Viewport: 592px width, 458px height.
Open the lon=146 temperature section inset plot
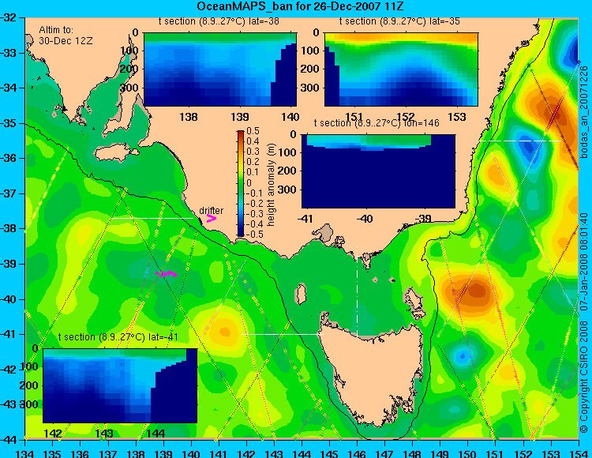(378, 171)
